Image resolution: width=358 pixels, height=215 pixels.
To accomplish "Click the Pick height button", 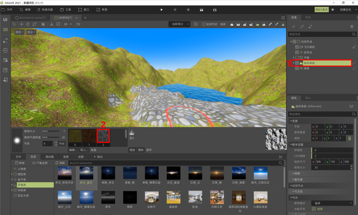I will coord(62,144).
